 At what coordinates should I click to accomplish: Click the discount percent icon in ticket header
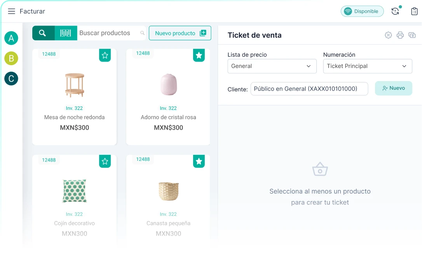click(x=388, y=35)
